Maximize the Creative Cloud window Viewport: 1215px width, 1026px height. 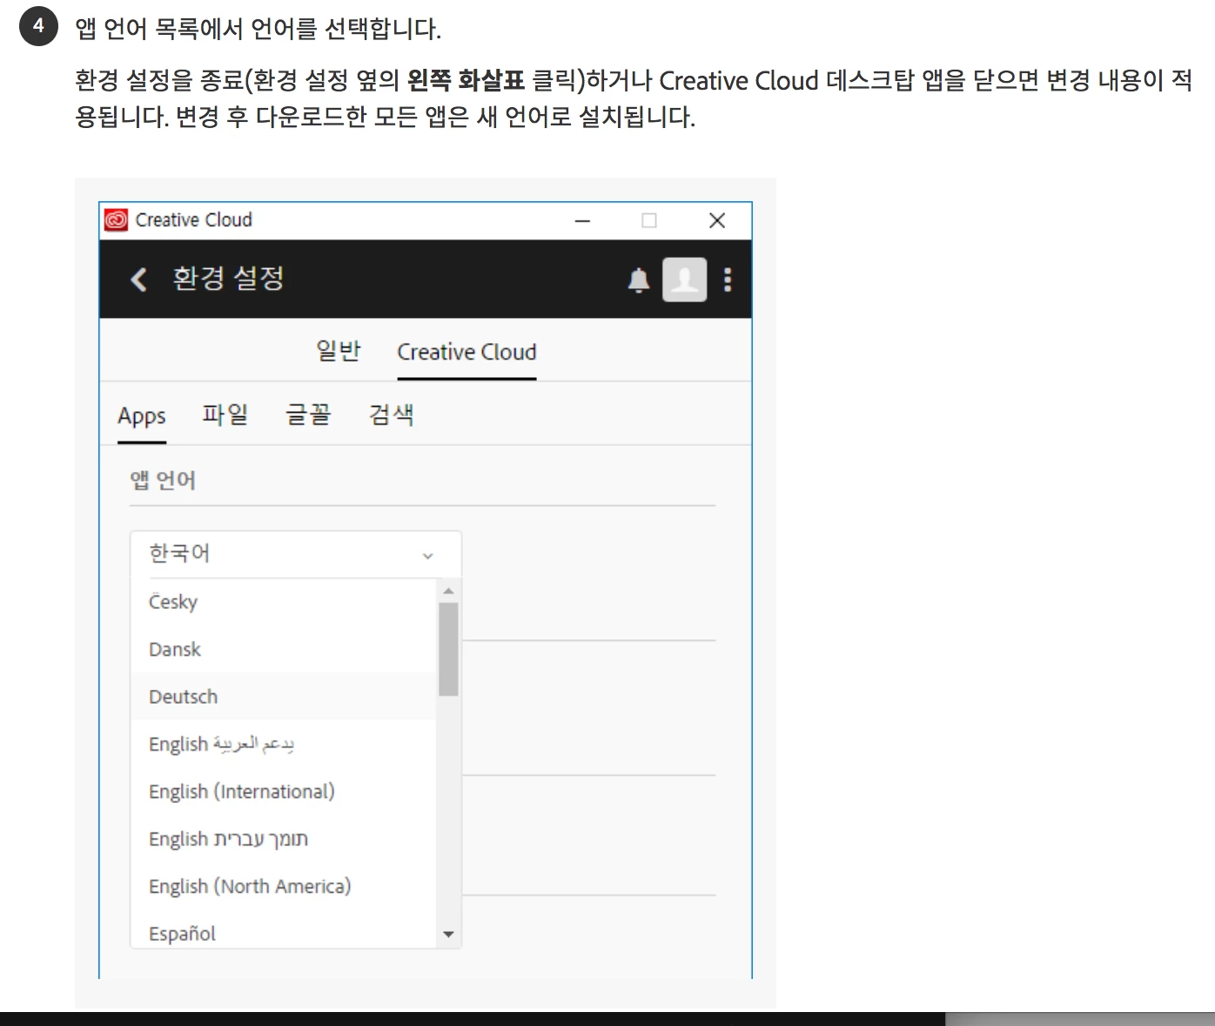coord(649,220)
